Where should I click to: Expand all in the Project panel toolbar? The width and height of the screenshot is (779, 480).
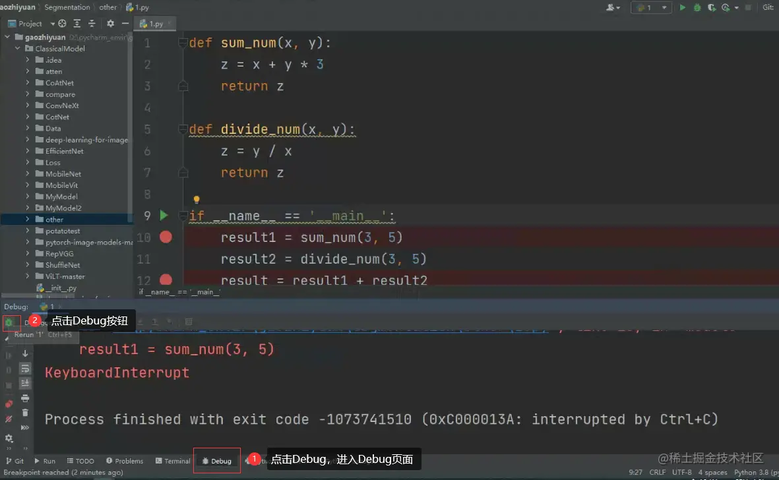[x=77, y=23]
